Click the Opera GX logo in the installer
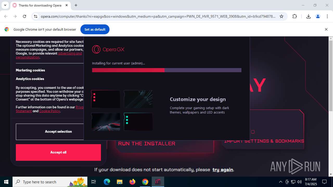This screenshot has height=187, width=333. (108, 49)
